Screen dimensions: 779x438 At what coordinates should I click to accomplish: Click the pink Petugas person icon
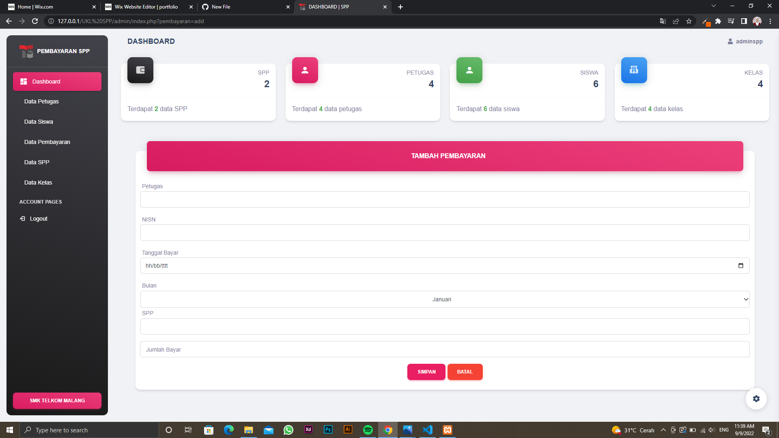click(x=305, y=70)
